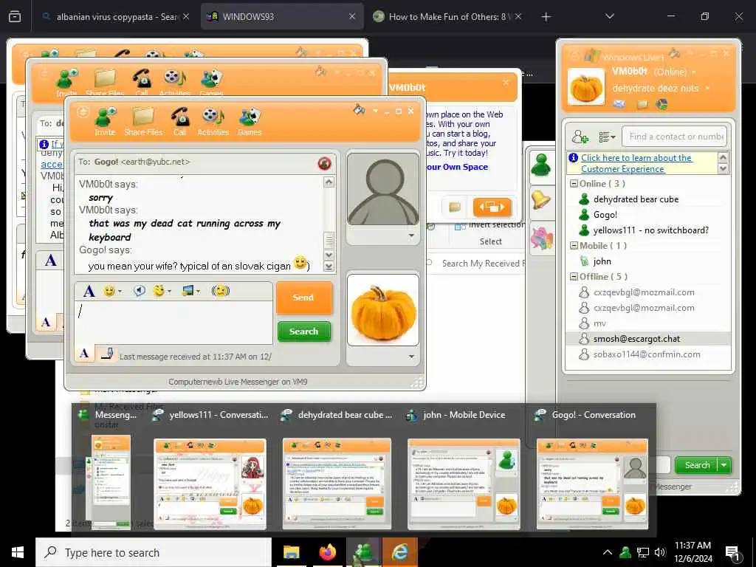Click the Internet Explorer taskbar icon
756x567 pixels.
tap(399, 552)
